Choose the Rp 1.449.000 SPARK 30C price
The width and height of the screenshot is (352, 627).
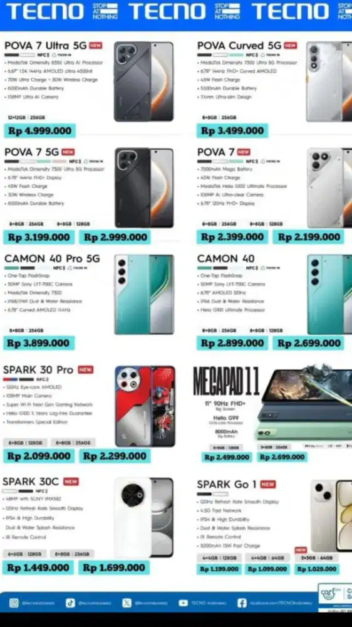click(38, 567)
